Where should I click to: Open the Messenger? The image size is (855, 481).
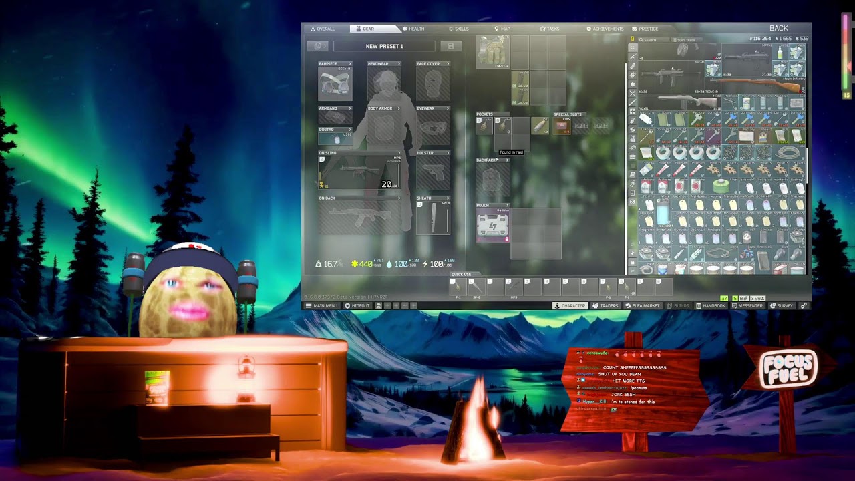(747, 306)
